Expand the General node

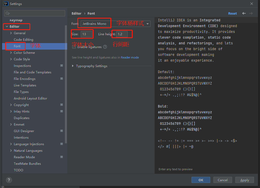coord(11,33)
